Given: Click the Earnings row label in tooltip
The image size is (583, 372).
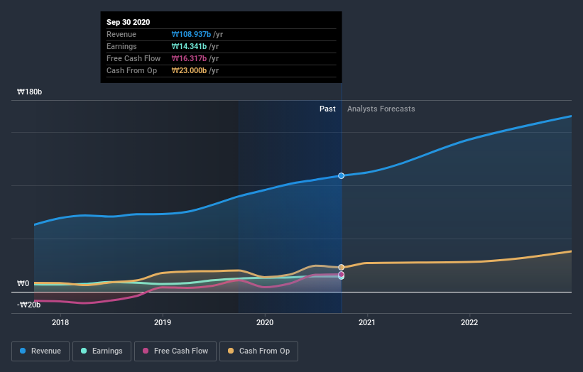Looking at the screenshot, I should (121, 46).
